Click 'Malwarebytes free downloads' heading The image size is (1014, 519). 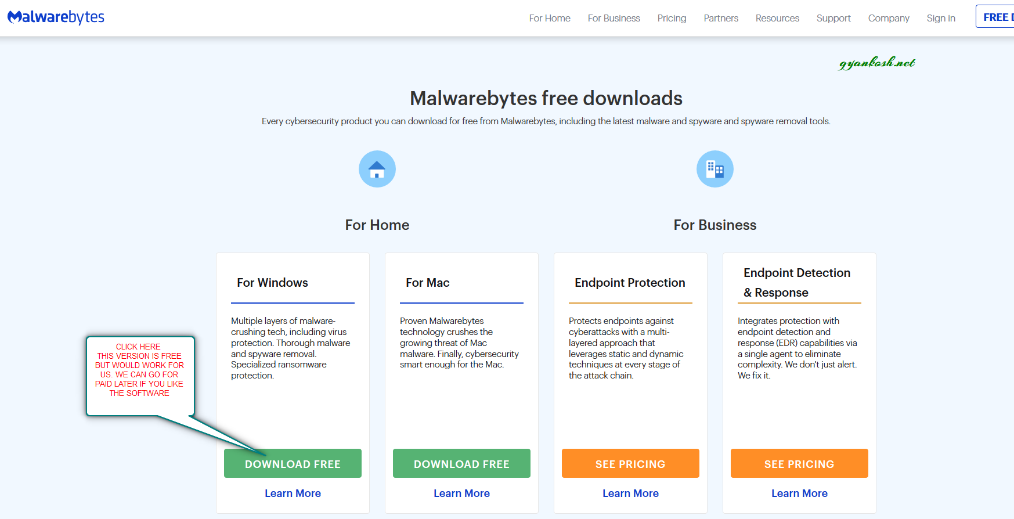[546, 98]
